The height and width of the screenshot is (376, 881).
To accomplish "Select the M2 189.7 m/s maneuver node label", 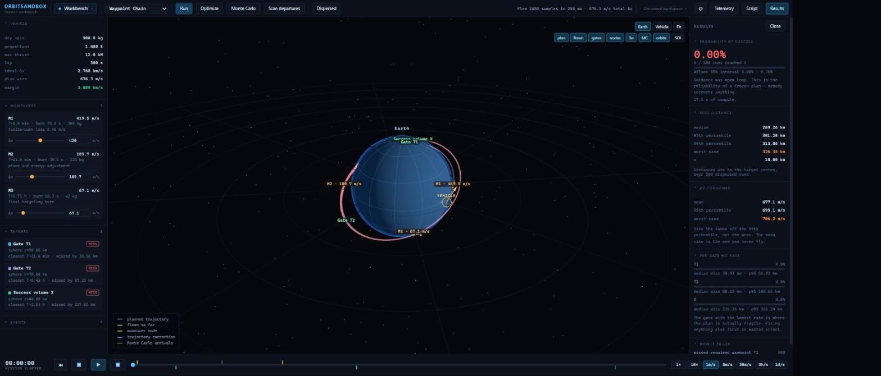I will (344, 184).
